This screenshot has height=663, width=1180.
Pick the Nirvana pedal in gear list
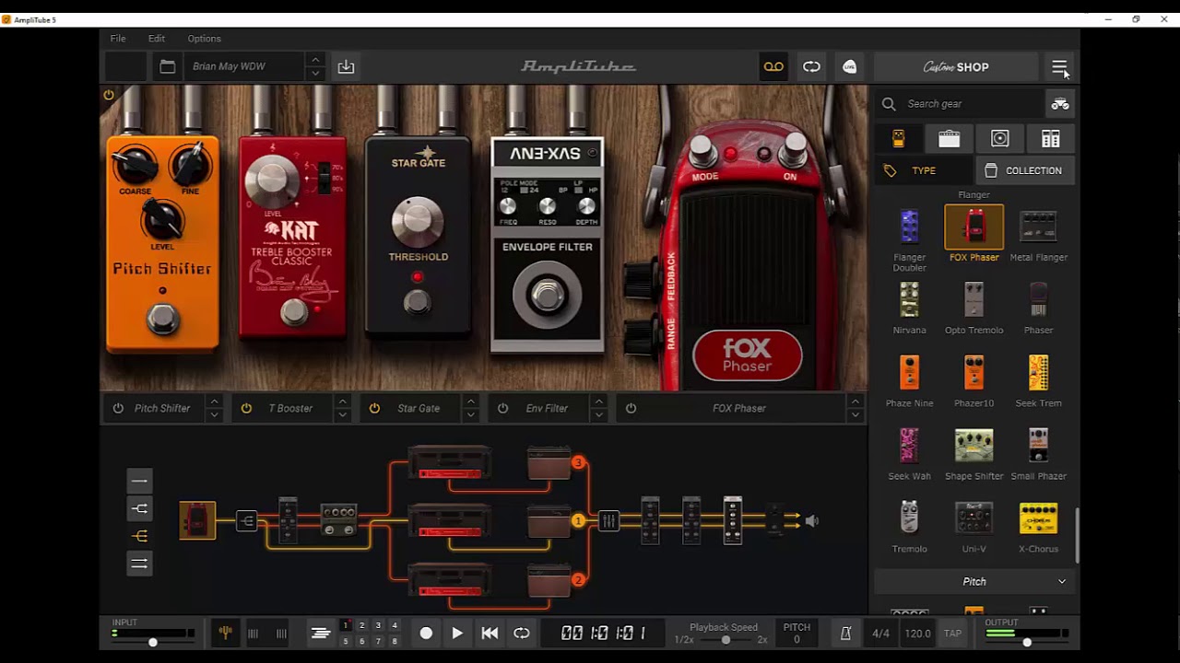click(x=909, y=308)
